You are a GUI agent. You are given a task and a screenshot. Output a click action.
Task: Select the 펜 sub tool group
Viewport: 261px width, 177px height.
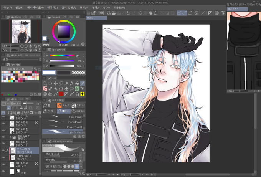(49, 106)
